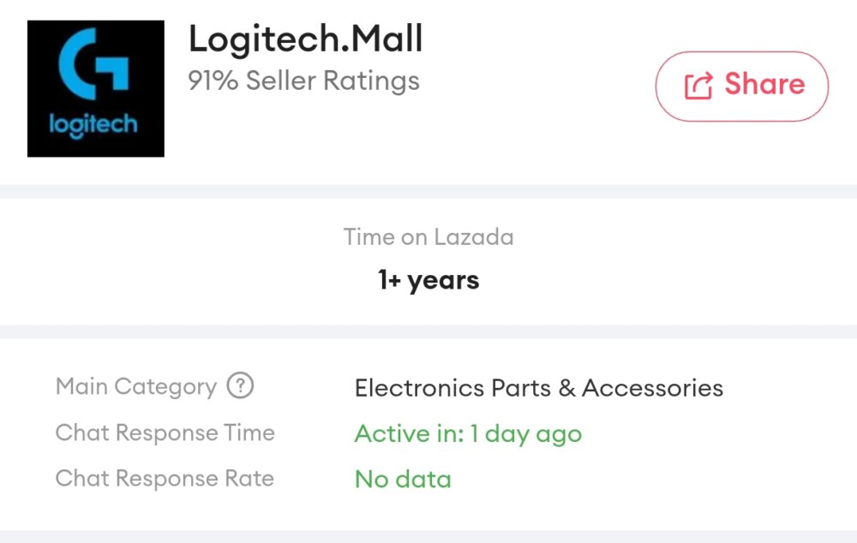
Task: Click the share arrow icon
Action: tap(698, 86)
